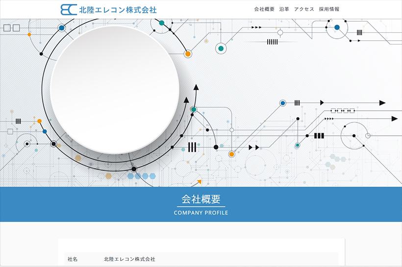Click the two small squares at top-left of banner
Image resolution: width=402 pixels, height=267 pixels.
coord(12,28)
